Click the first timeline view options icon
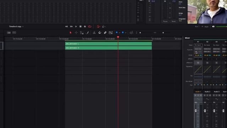227x128 pixels. (9, 33)
